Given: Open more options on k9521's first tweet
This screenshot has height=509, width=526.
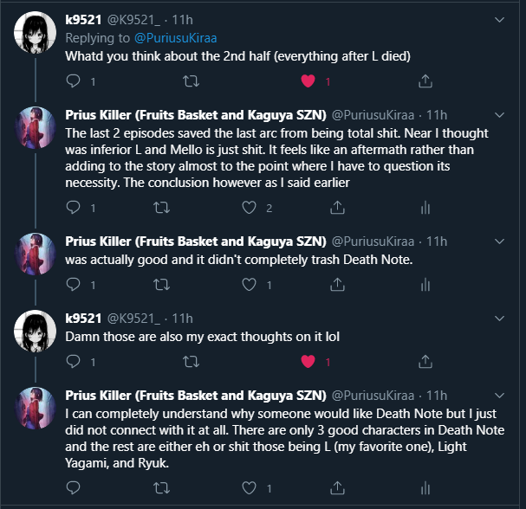Looking at the screenshot, I should click(x=498, y=19).
